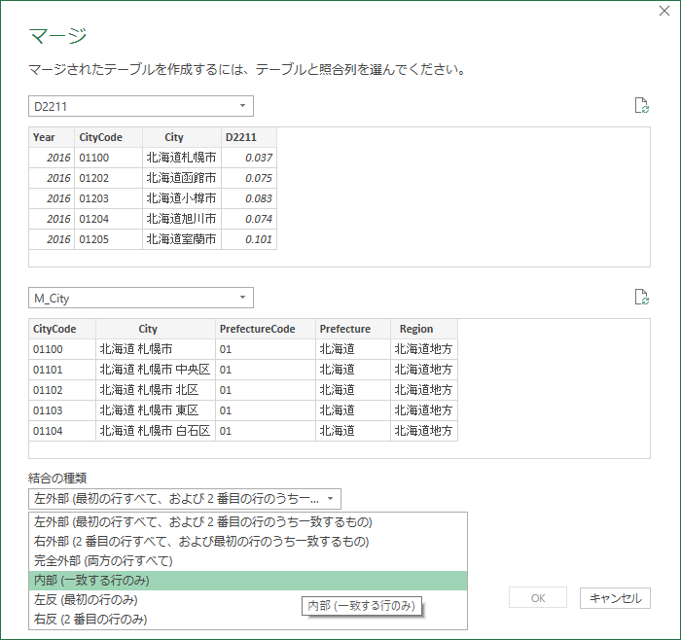Screen dimensions: 681x640
Task: Click refresh preview icon for M_City table
Action: (x=640, y=298)
